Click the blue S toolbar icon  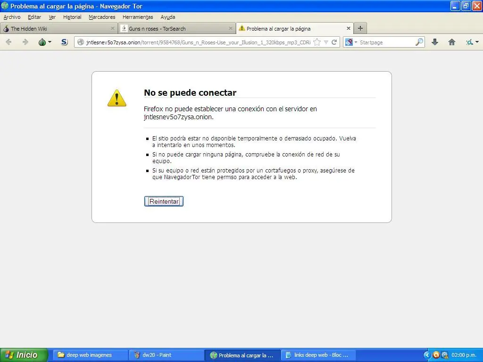pyautogui.click(x=64, y=42)
